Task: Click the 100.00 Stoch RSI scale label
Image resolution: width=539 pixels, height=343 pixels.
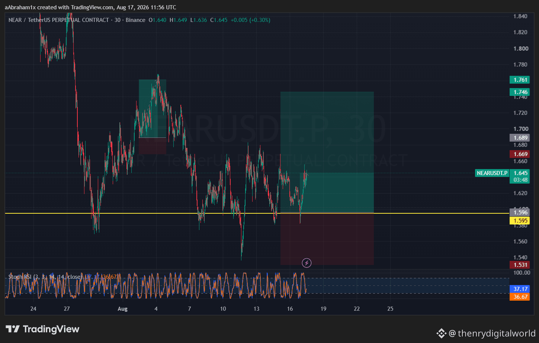Action: 522,273
